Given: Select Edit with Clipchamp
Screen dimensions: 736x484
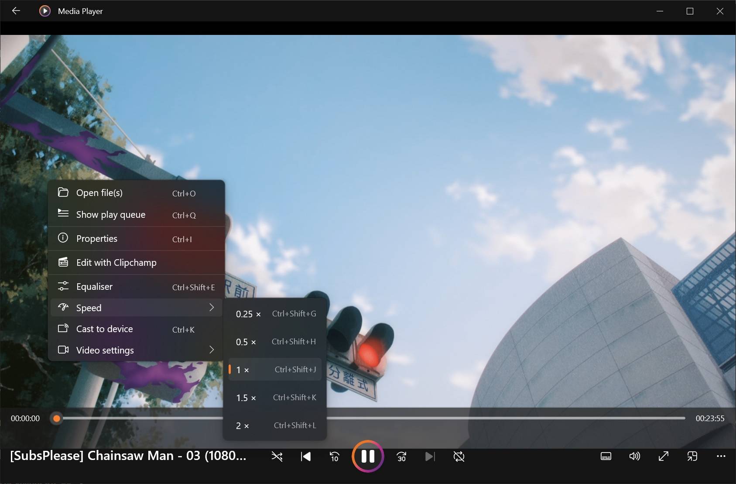Looking at the screenshot, I should (x=116, y=262).
